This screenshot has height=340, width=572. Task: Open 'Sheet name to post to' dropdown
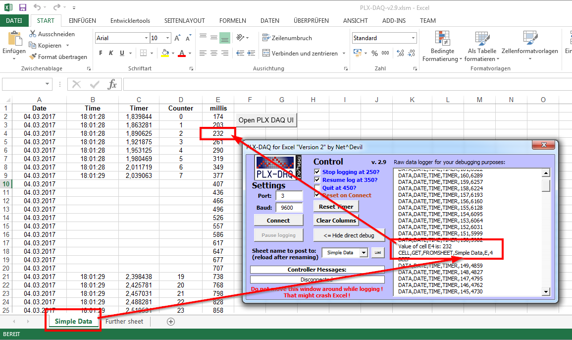[x=364, y=253]
